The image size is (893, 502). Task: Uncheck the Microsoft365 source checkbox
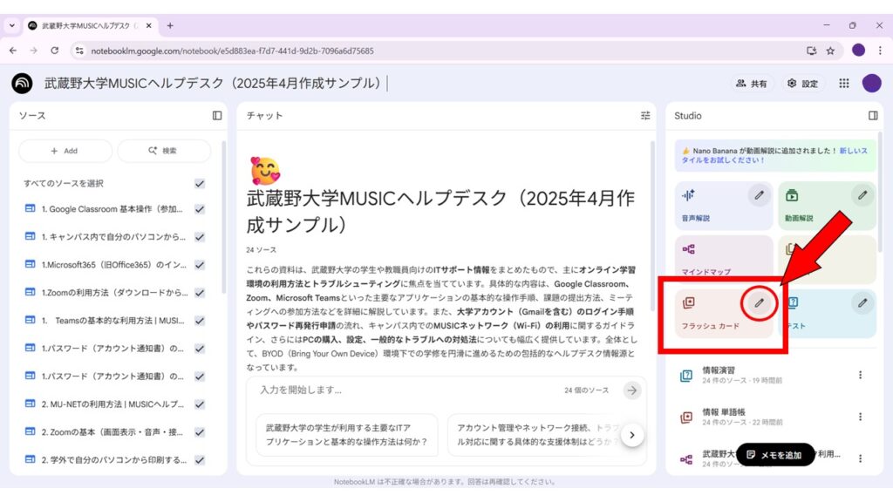point(200,265)
